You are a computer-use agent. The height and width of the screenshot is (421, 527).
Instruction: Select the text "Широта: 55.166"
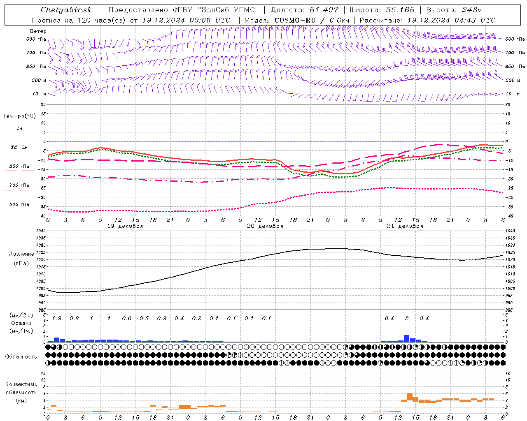(382, 10)
